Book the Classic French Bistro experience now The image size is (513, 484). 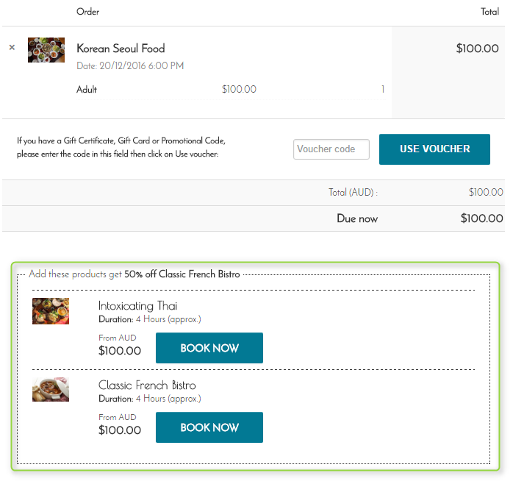click(x=209, y=427)
